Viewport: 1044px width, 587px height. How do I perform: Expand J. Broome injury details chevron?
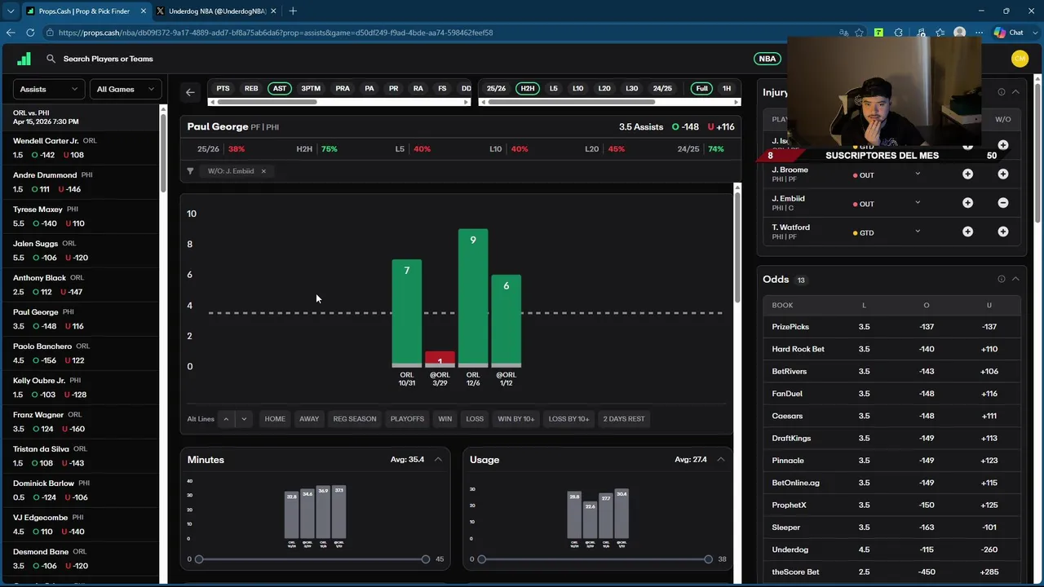(918, 174)
